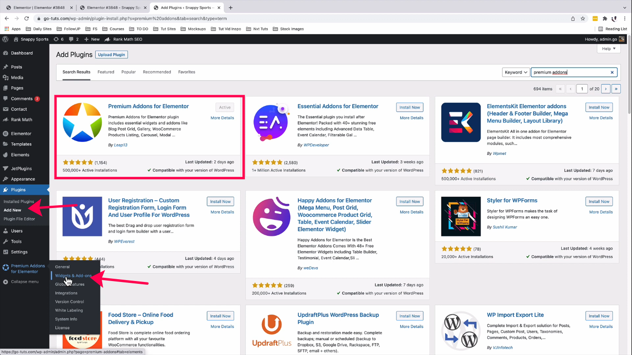The height and width of the screenshot is (355, 632).
Task: Clear the plugin search with the X icon
Action: click(x=612, y=72)
